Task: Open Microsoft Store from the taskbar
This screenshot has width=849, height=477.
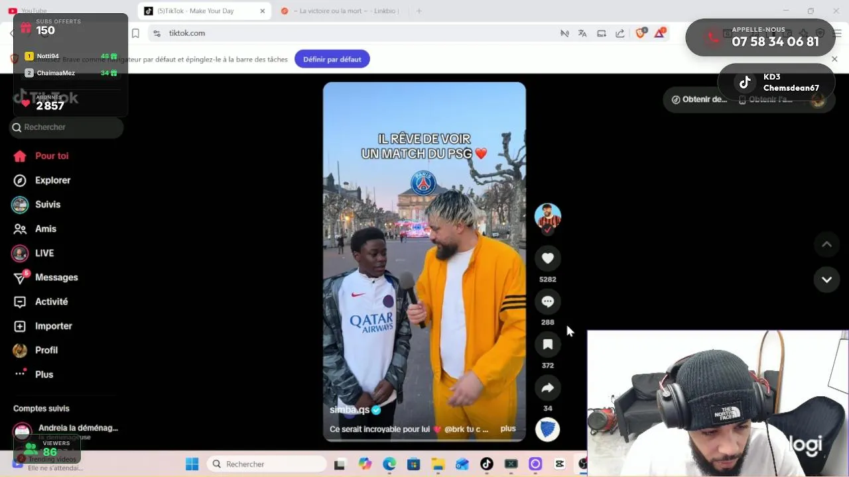Action: (x=413, y=464)
